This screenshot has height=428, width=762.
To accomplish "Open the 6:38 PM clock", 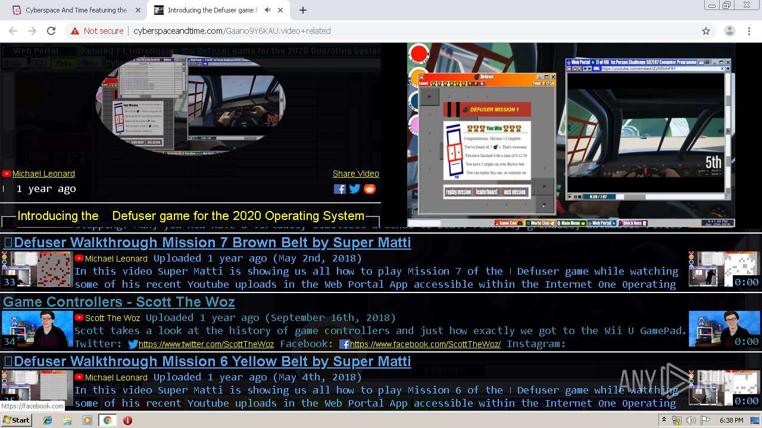I will [731, 420].
